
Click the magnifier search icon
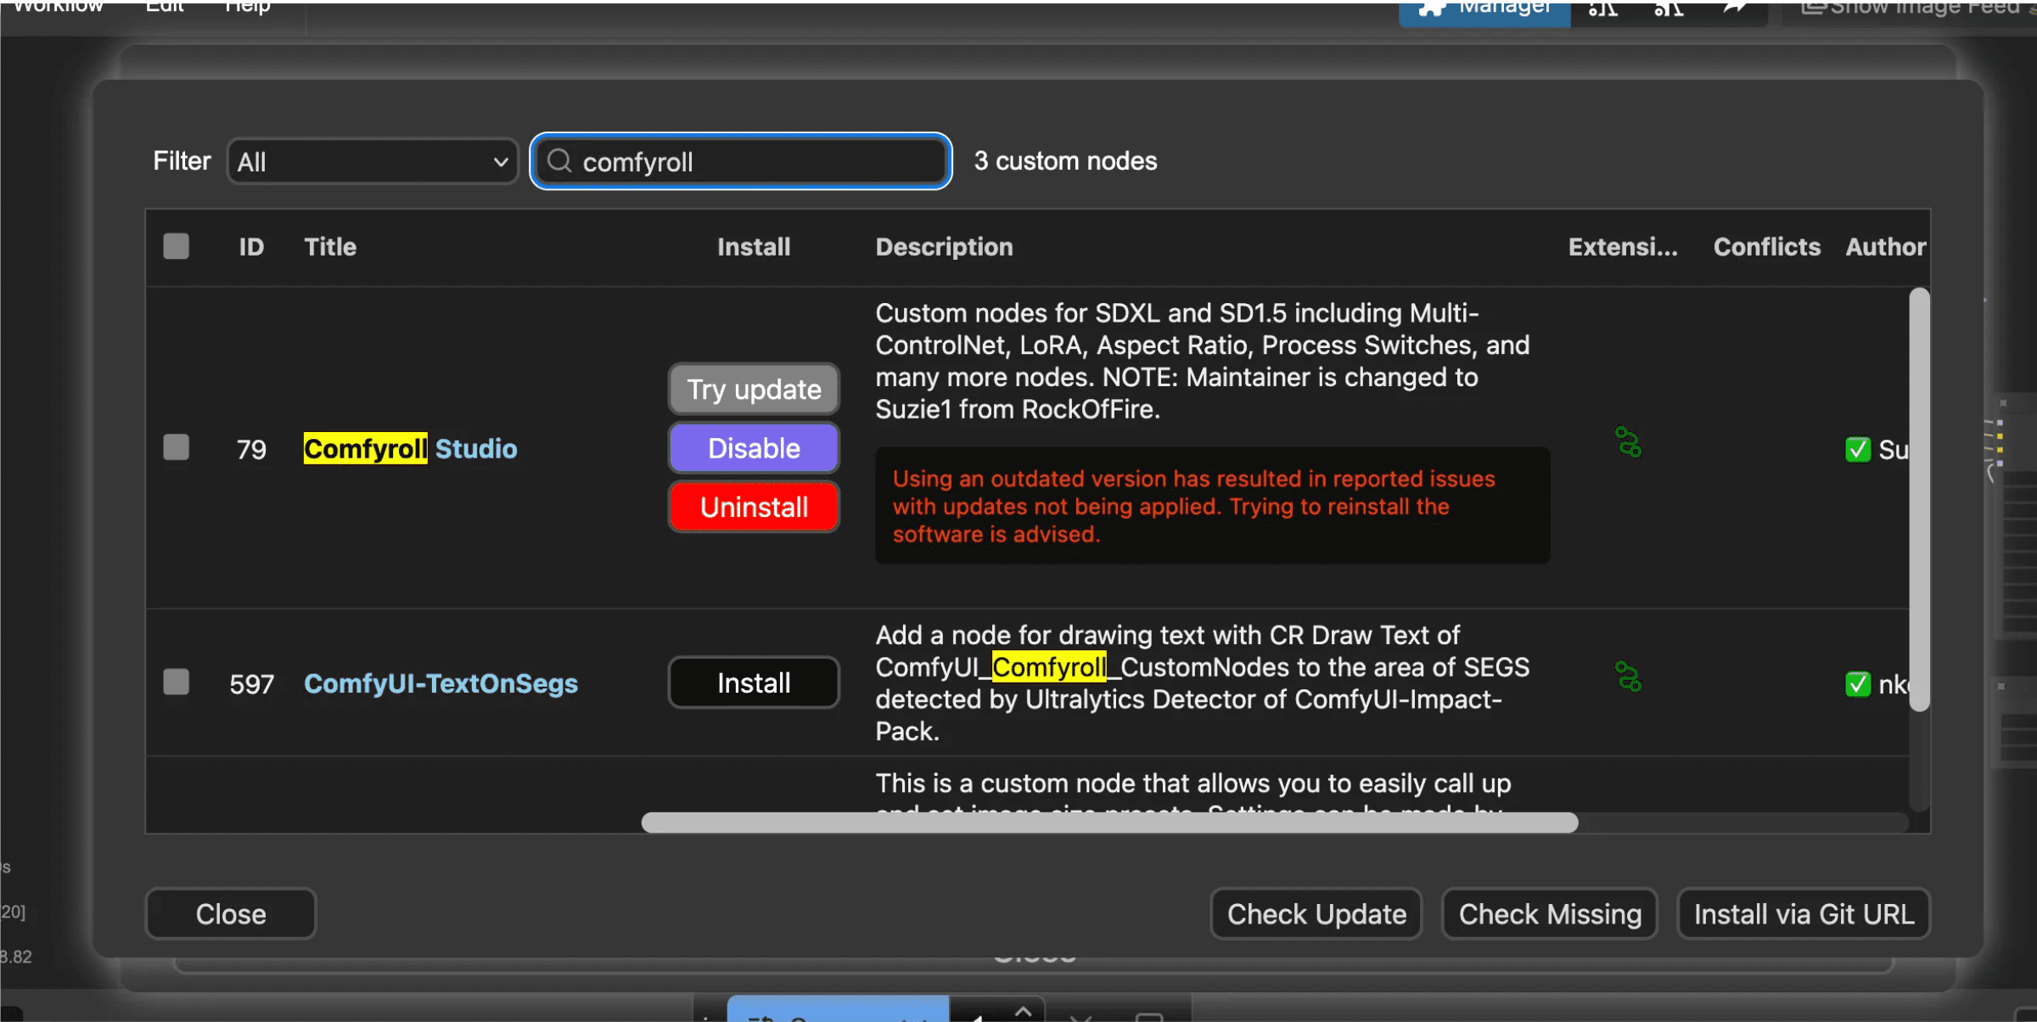(559, 160)
